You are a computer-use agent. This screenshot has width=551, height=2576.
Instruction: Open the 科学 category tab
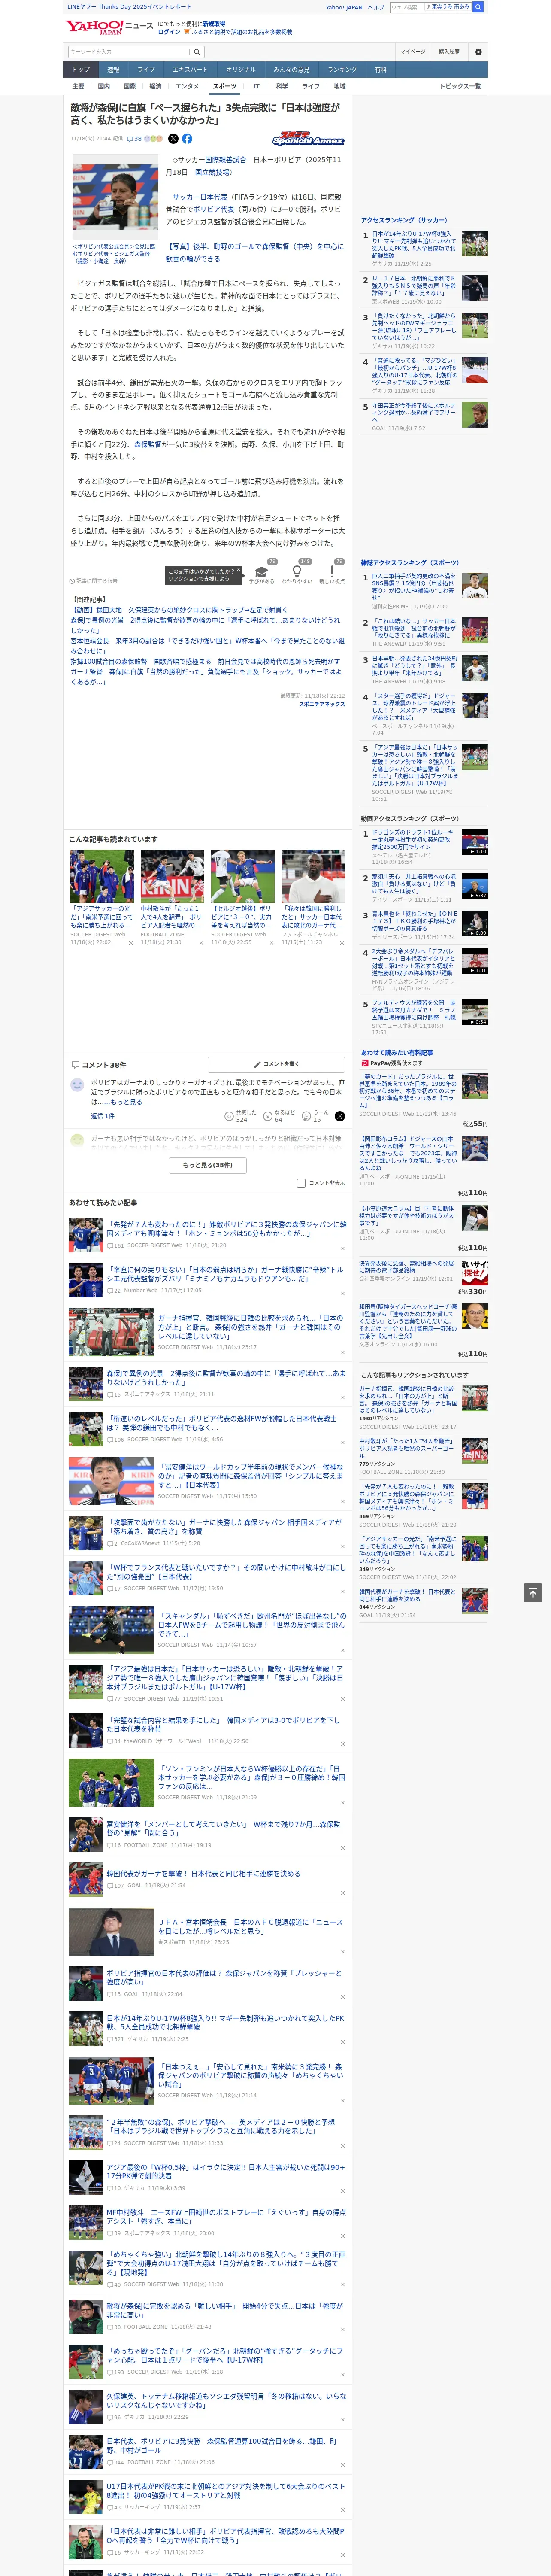point(282,86)
